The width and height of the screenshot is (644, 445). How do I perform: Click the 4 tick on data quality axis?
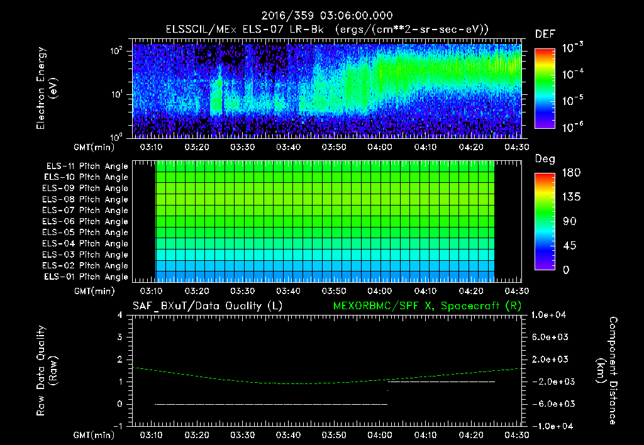[x=120, y=316]
